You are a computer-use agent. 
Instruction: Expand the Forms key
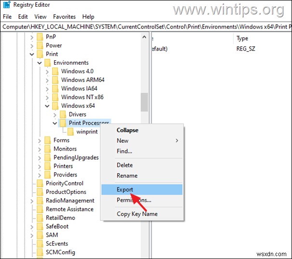(40, 141)
